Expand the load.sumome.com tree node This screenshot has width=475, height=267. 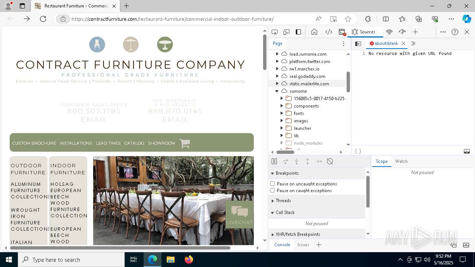pos(277,54)
